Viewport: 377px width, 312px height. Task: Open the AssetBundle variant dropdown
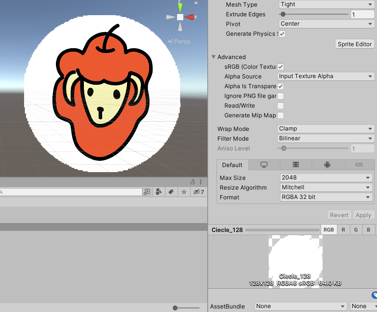click(363, 306)
